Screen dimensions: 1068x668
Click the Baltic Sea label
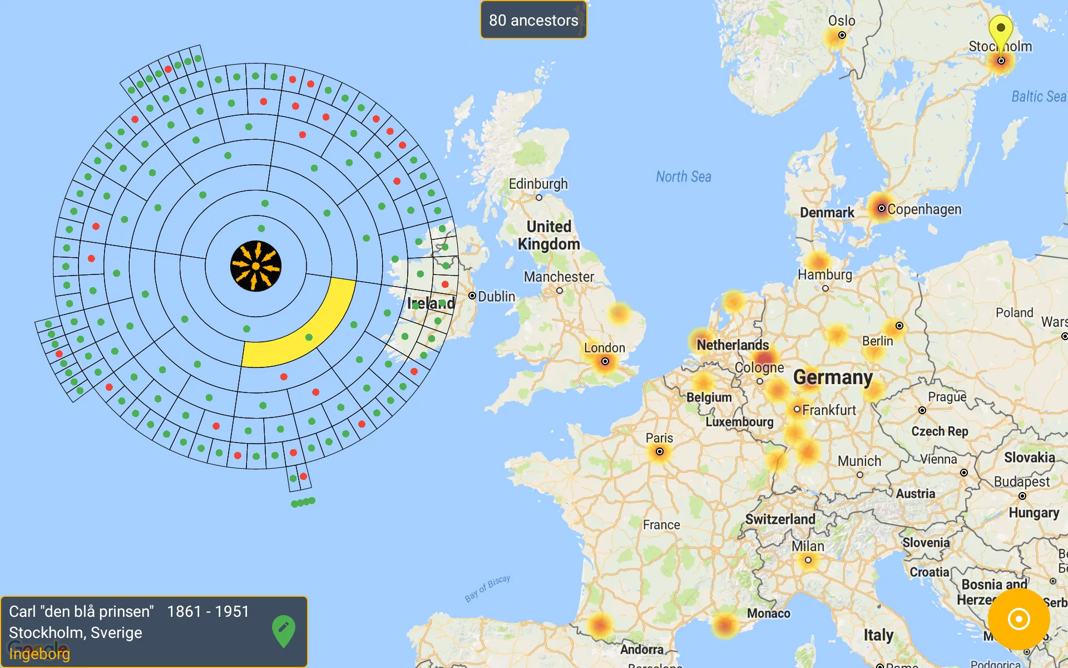(x=1039, y=96)
